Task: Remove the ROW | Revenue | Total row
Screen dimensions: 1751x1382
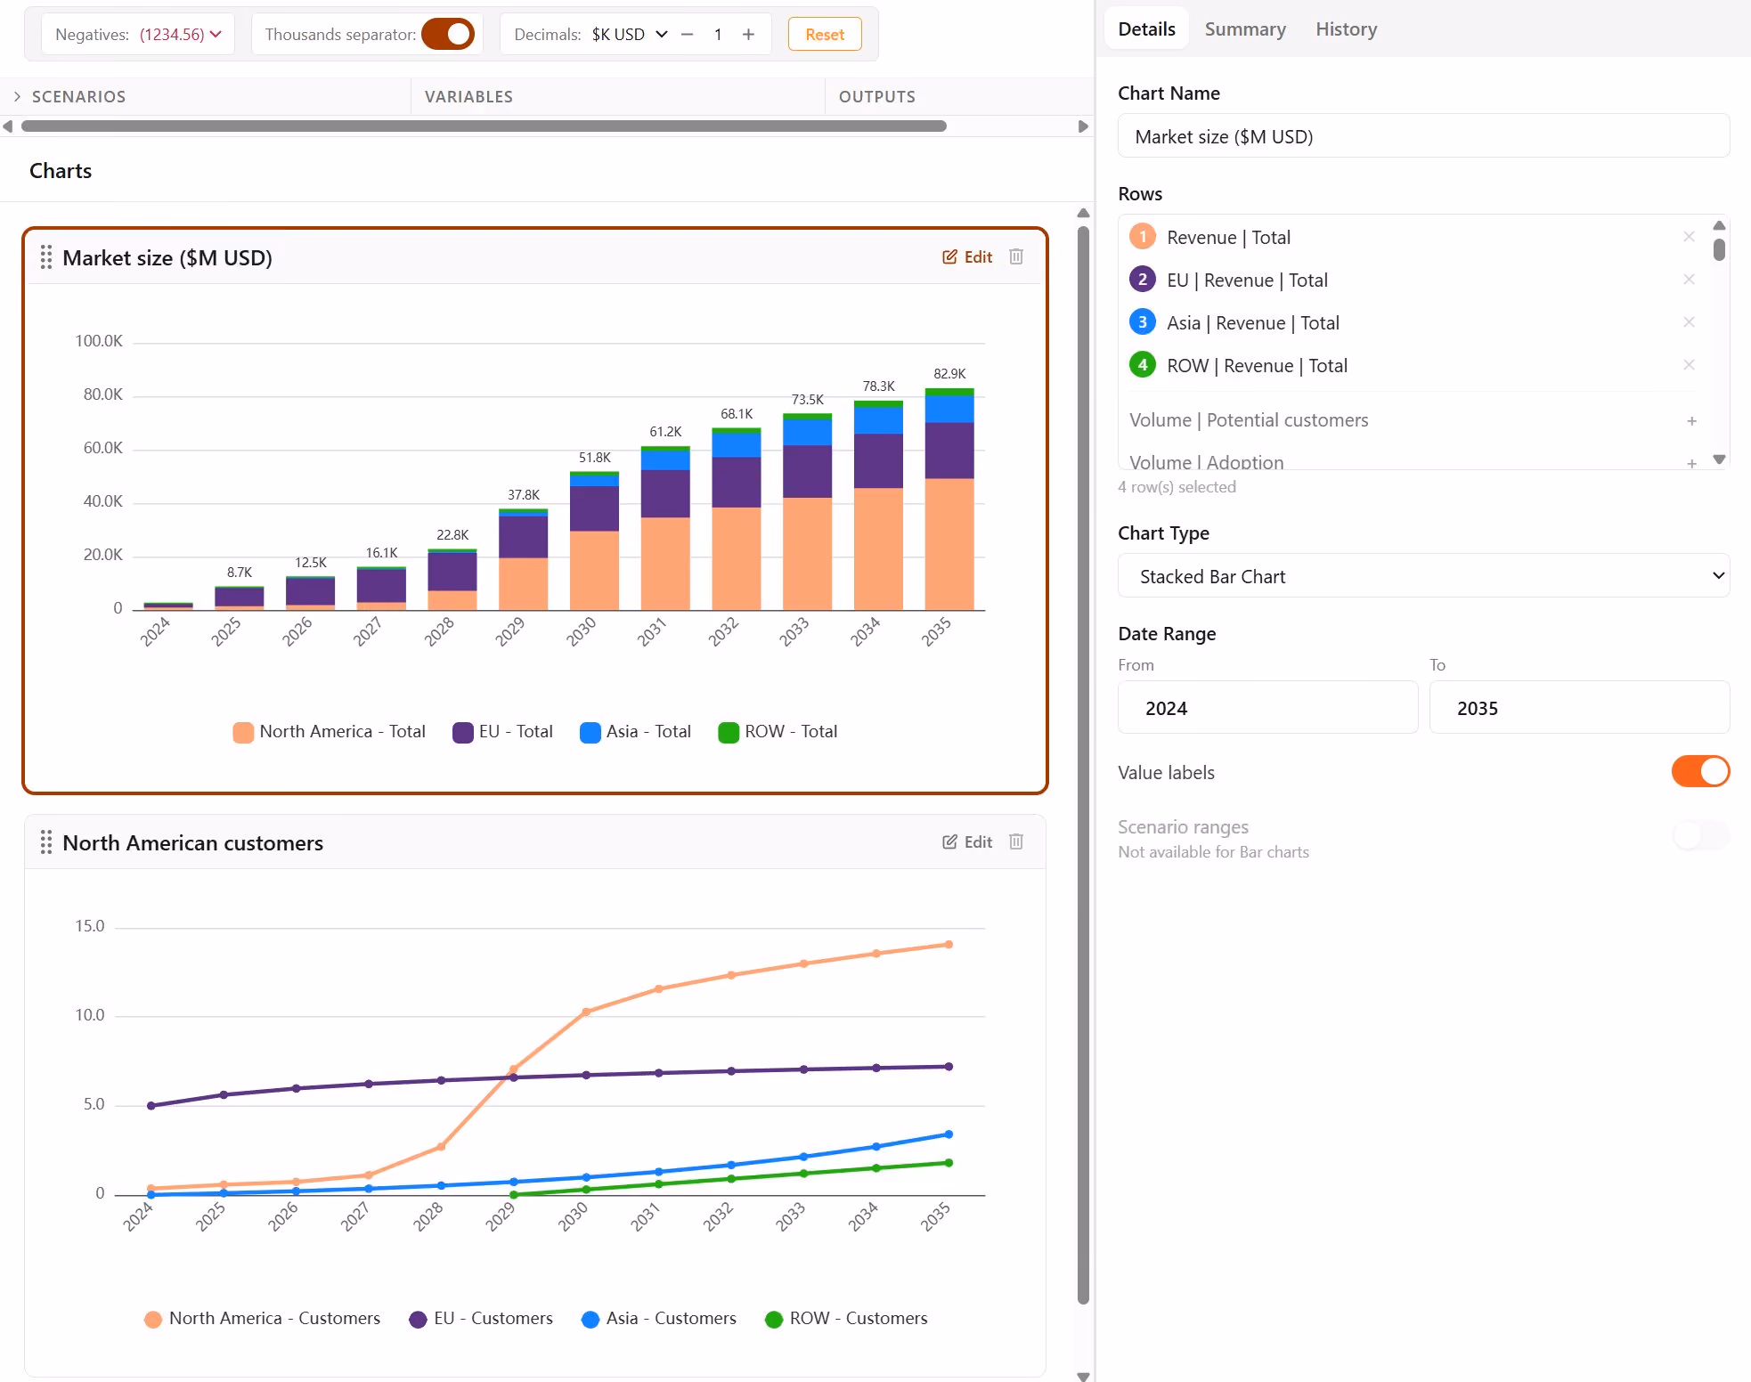Action: coord(1689,365)
